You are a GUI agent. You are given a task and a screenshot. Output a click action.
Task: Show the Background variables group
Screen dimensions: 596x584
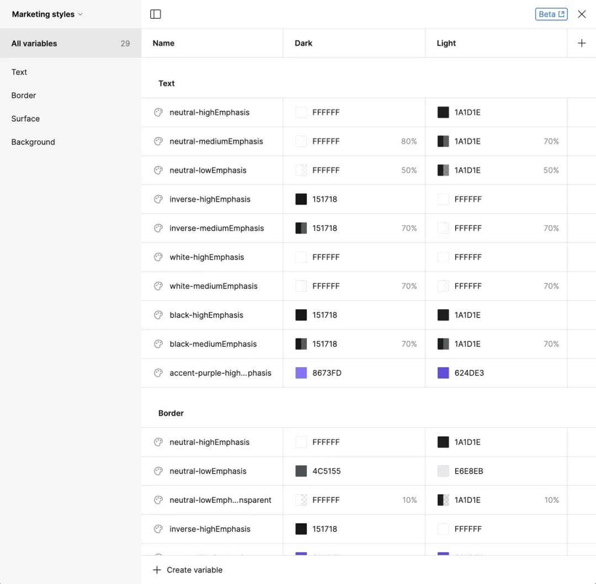(x=33, y=142)
